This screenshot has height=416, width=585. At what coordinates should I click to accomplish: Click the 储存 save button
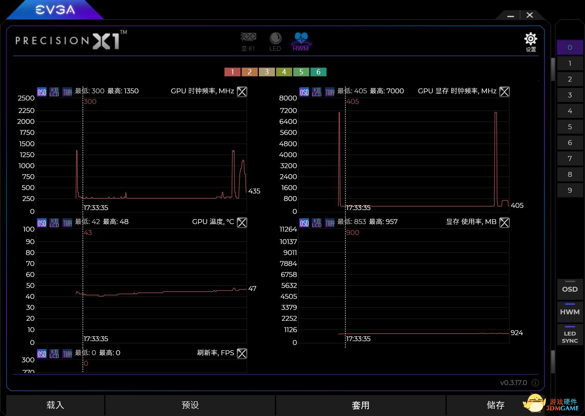click(x=495, y=405)
